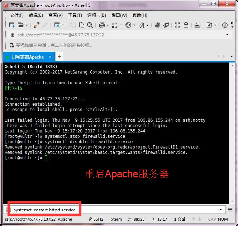
Task: Open the 查看(V) menu
Action: (56, 15)
